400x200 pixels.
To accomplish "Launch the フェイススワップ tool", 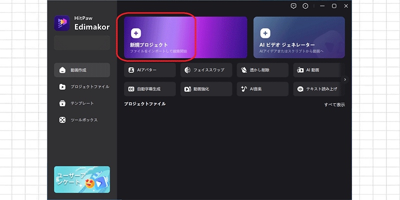I will point(206,70).
